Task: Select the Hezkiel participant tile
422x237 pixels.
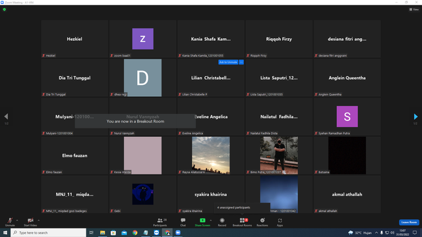Action: point(75,39)
